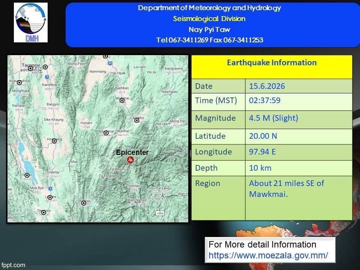Click the 'Time (MST)' row label

click(216, 100)
